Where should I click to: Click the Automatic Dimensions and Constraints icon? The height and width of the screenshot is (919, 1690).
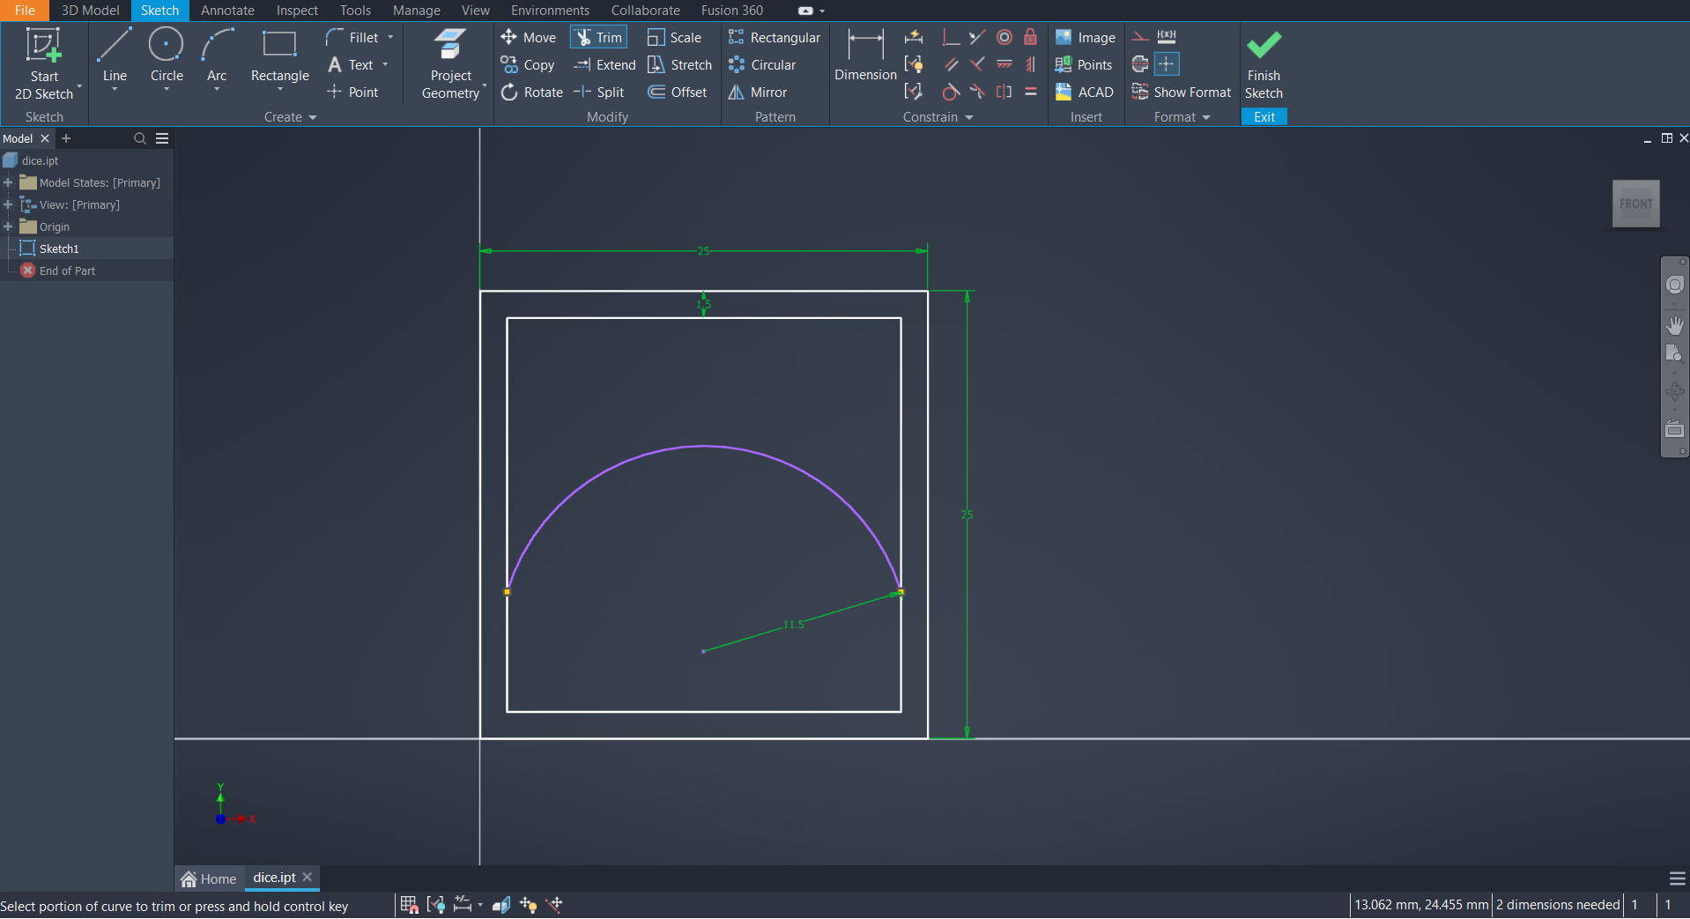click(914, 37)
